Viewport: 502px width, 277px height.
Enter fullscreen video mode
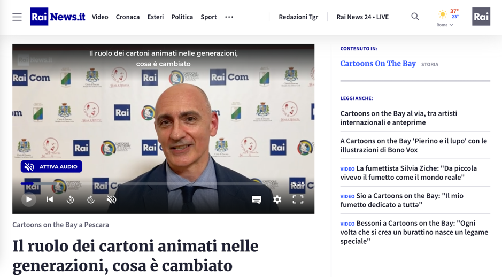(298, 199)
